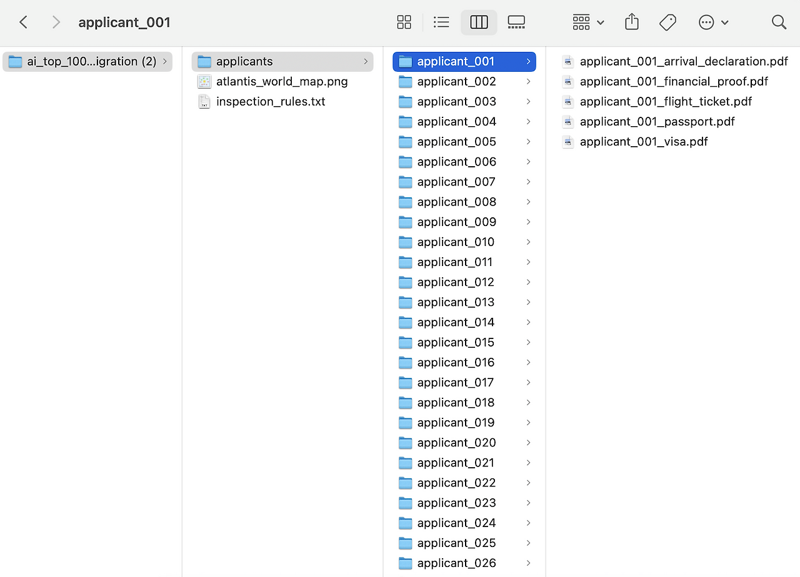Viewport: 800px width, 577px height.
Task: Expand applicant_016 using its chevron
Action: tap(528, 362)
